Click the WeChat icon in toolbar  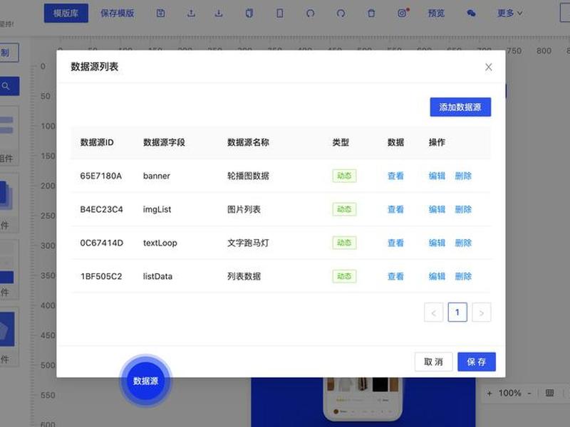(471, 14)
